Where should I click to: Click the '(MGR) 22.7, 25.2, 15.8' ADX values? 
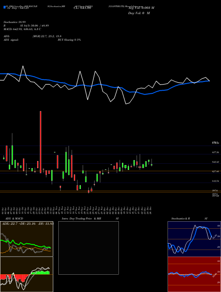pyautogui.click(x=47, y=36)
